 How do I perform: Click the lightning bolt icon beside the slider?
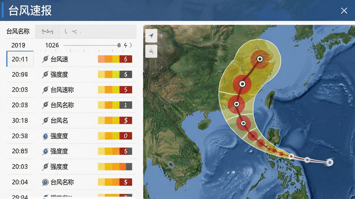(x=125, y=45)
